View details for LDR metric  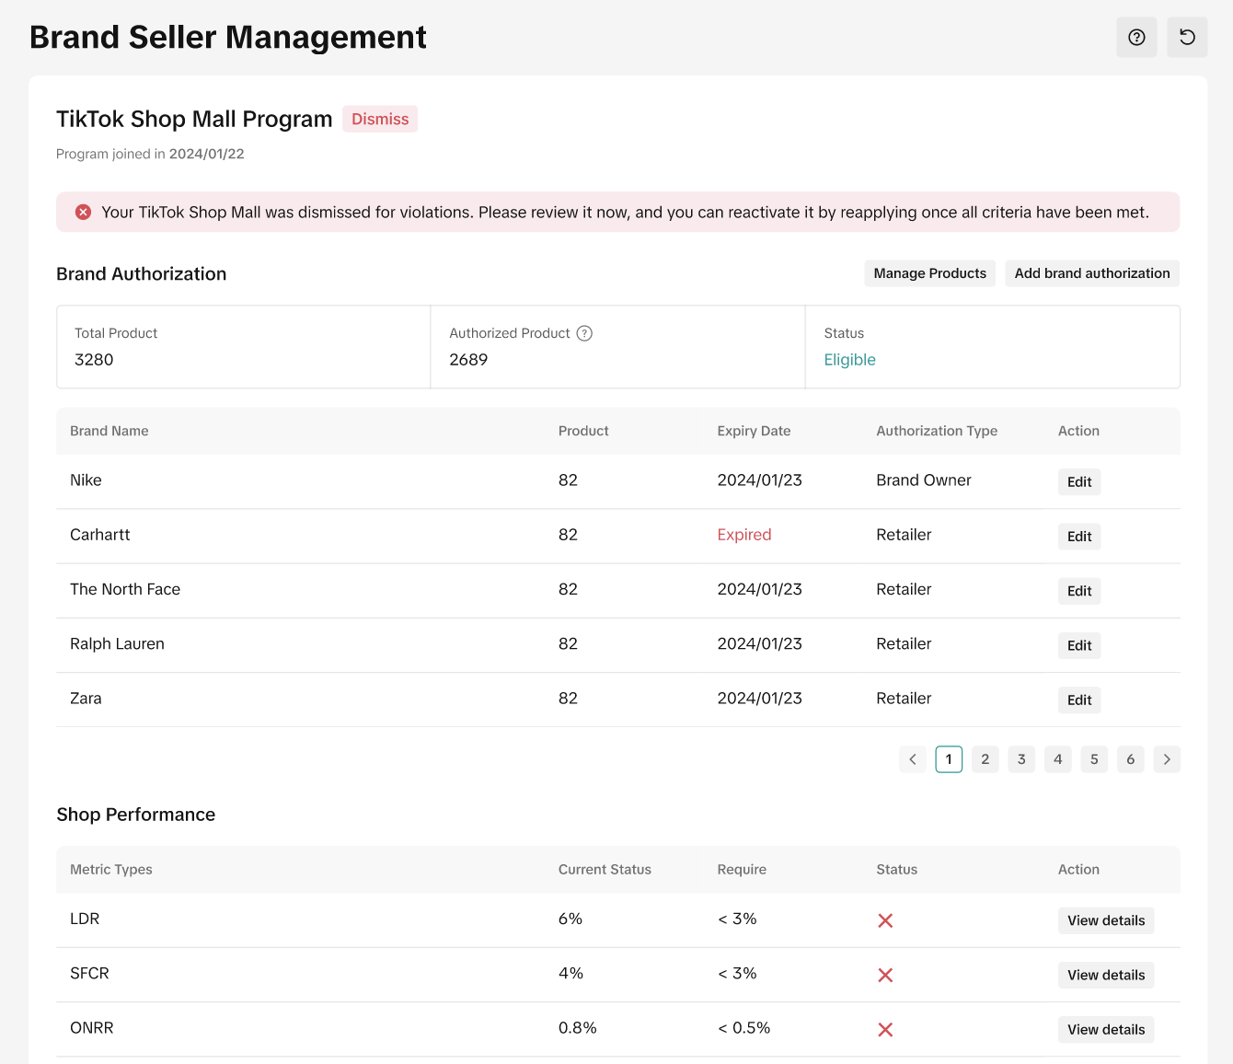coord(1105,920)
